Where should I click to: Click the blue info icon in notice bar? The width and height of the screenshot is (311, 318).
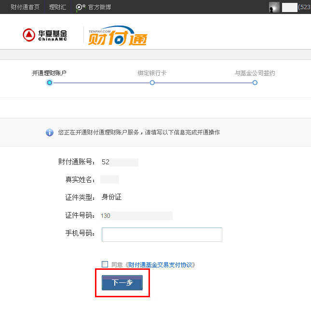[50, 132]
